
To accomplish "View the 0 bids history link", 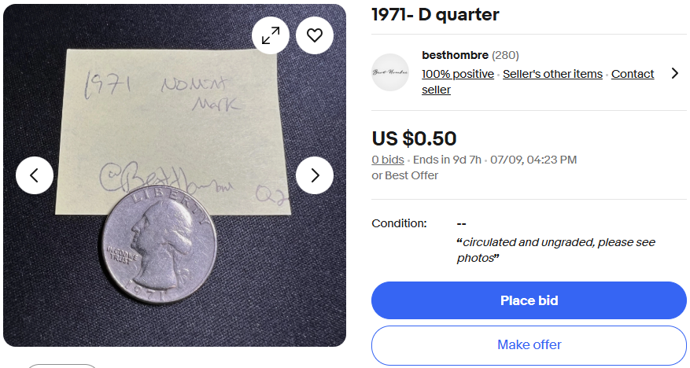I will [388, 160].
